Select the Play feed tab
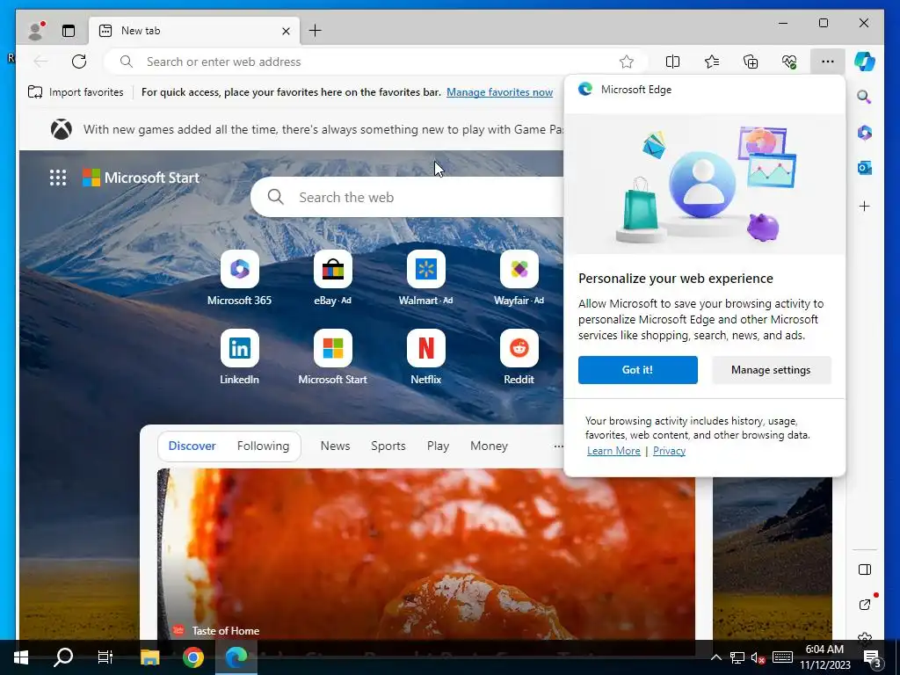 point(438,446)
